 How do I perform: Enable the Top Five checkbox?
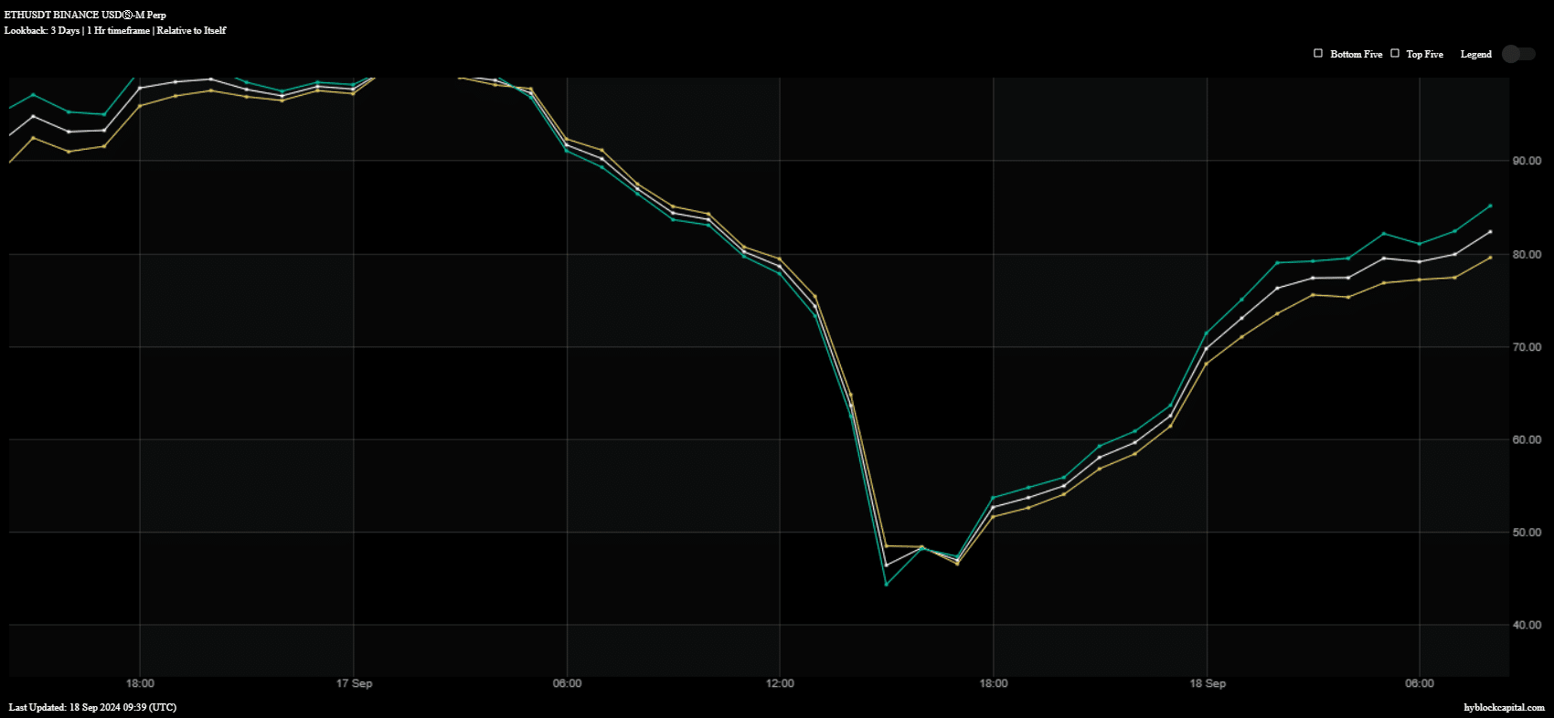(1395, 53)
